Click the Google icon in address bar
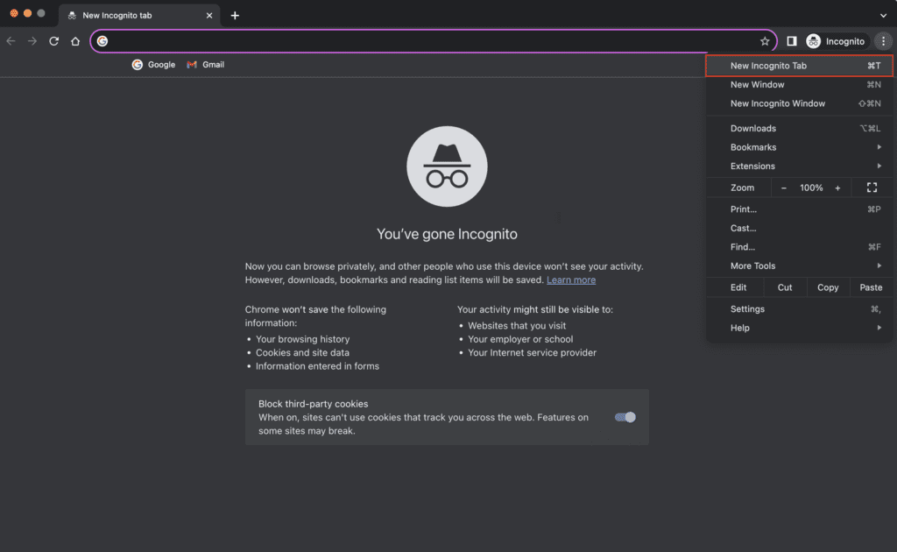 coord(102,41)
